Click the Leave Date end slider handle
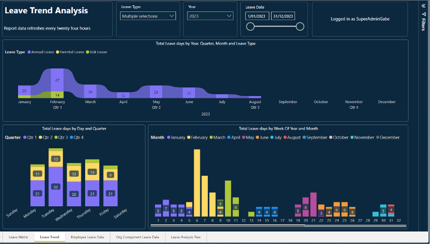This screenshot has height=244, width=430. [x=300, y=27]
